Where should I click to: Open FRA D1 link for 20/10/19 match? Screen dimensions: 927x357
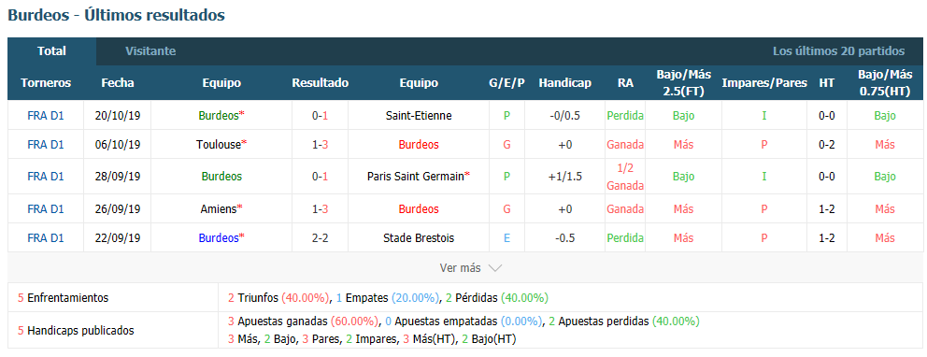46,116
